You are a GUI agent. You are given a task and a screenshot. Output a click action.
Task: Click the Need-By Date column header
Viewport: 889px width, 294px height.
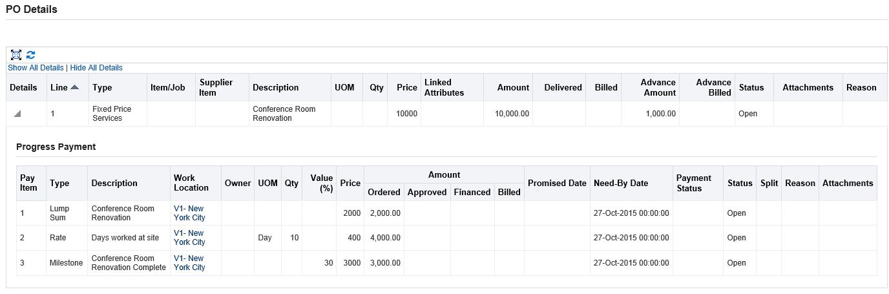(x=620, y=183)
